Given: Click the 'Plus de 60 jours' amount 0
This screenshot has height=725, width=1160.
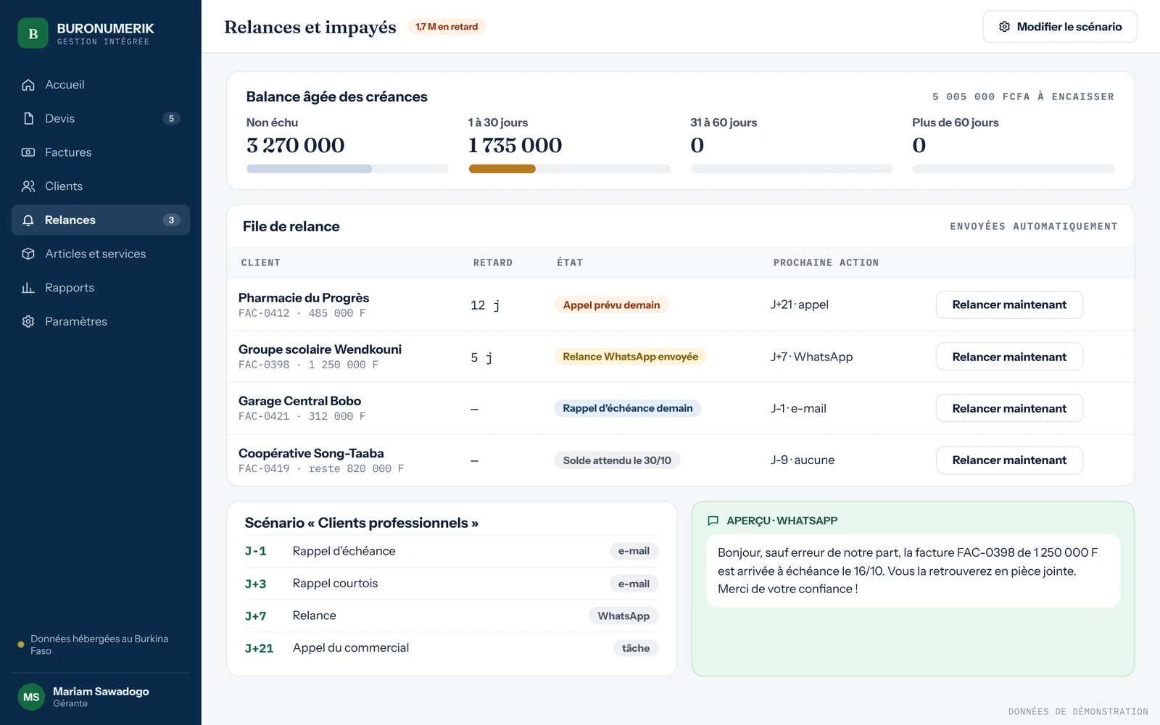Looking at the screenshot, I should coord(919,145).
